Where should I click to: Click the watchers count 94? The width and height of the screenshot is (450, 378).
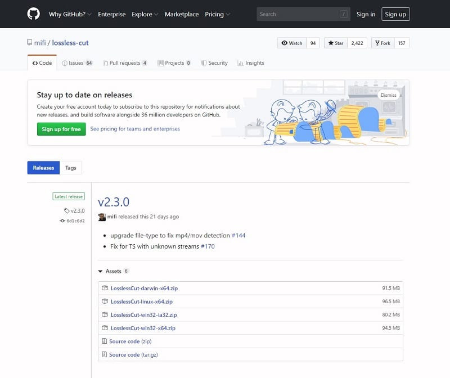313,43
